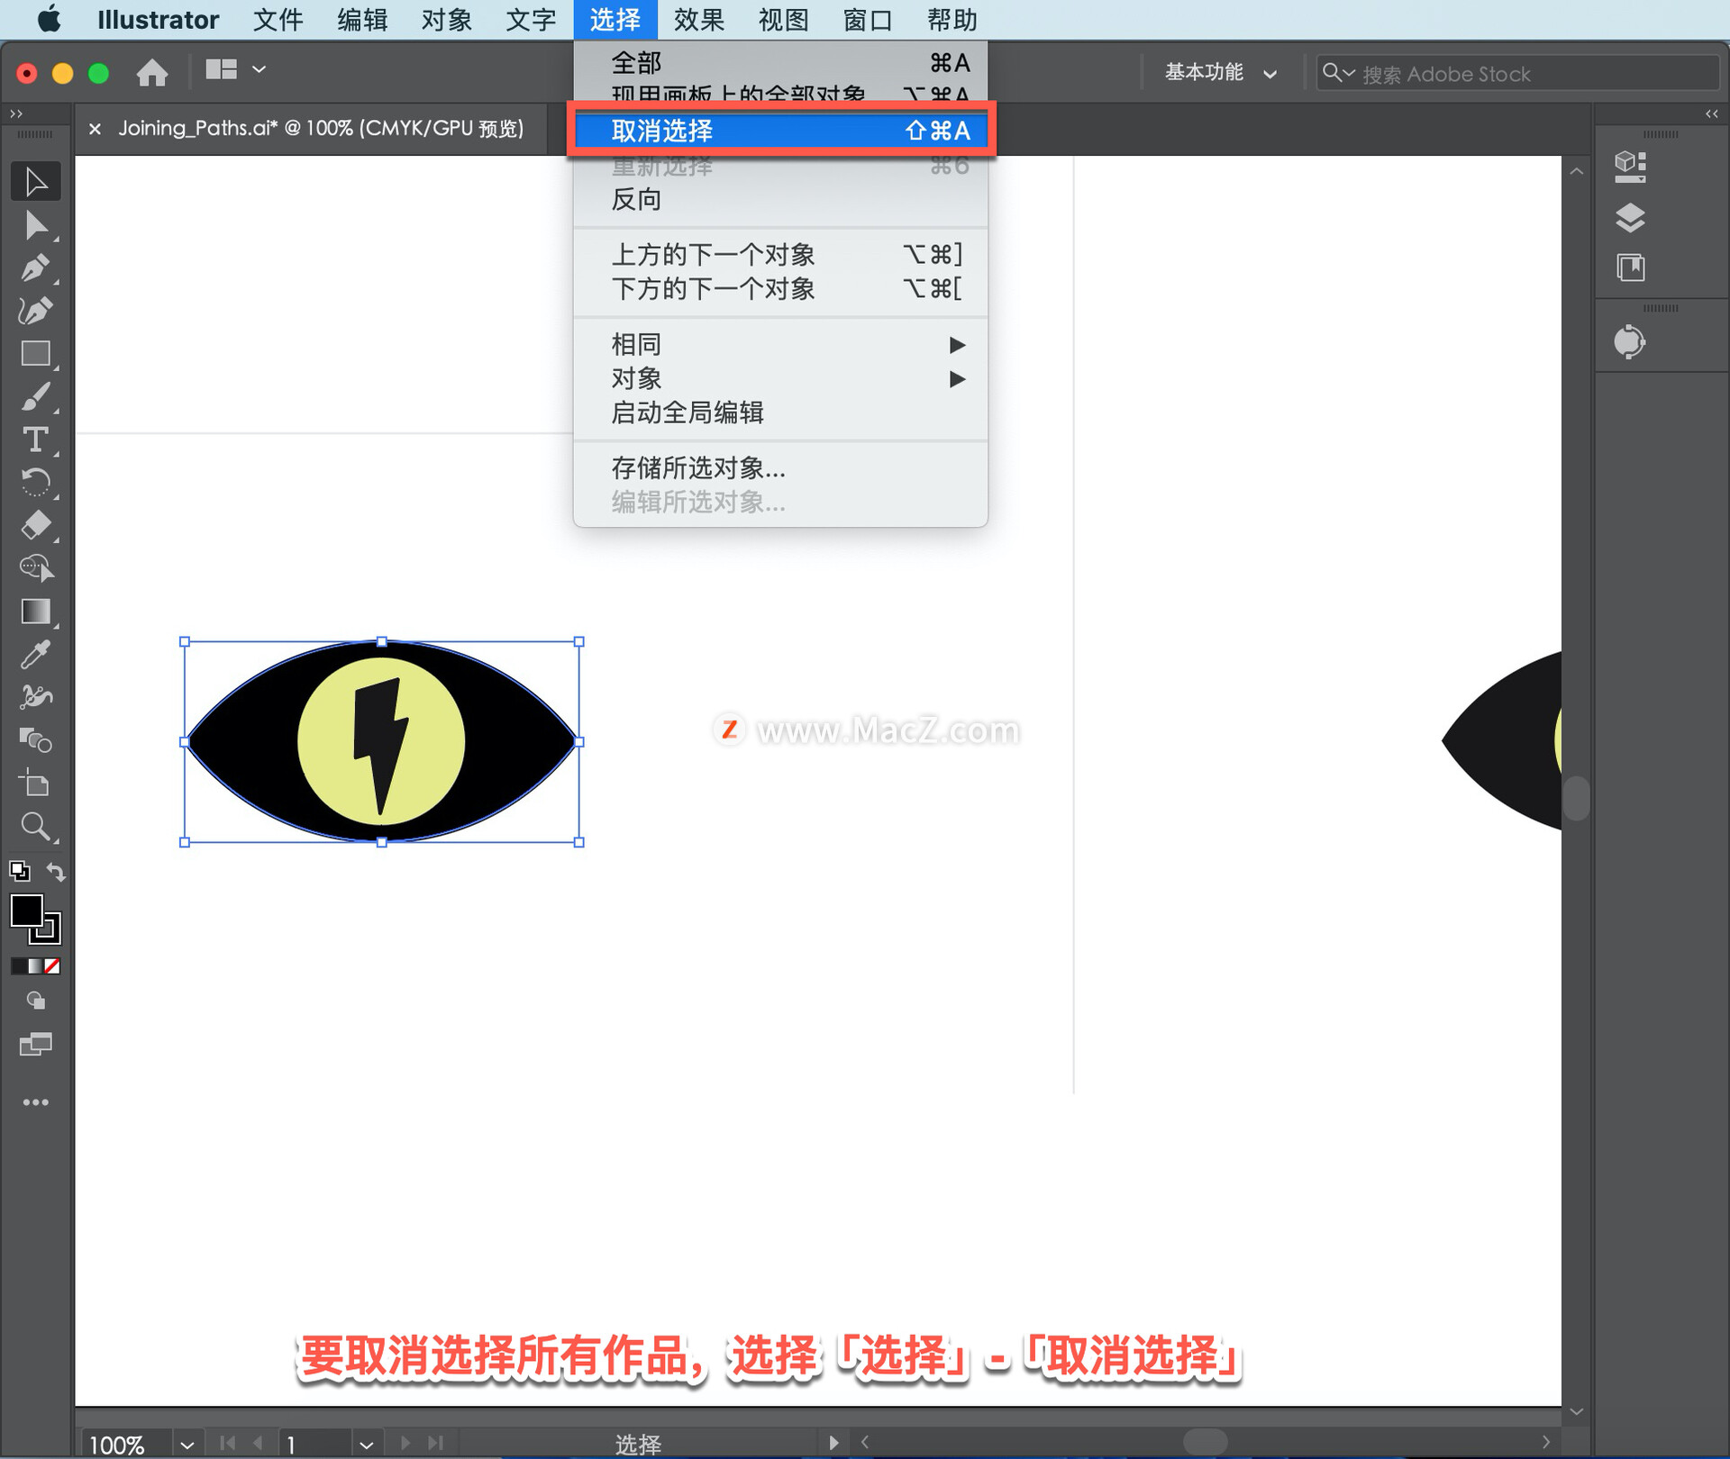Select the Pen tool
Viewport: 1730px width, 1459px height.
[x=35, y=267]
